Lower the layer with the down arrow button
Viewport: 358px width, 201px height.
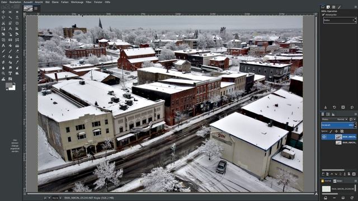click(336, 174)
